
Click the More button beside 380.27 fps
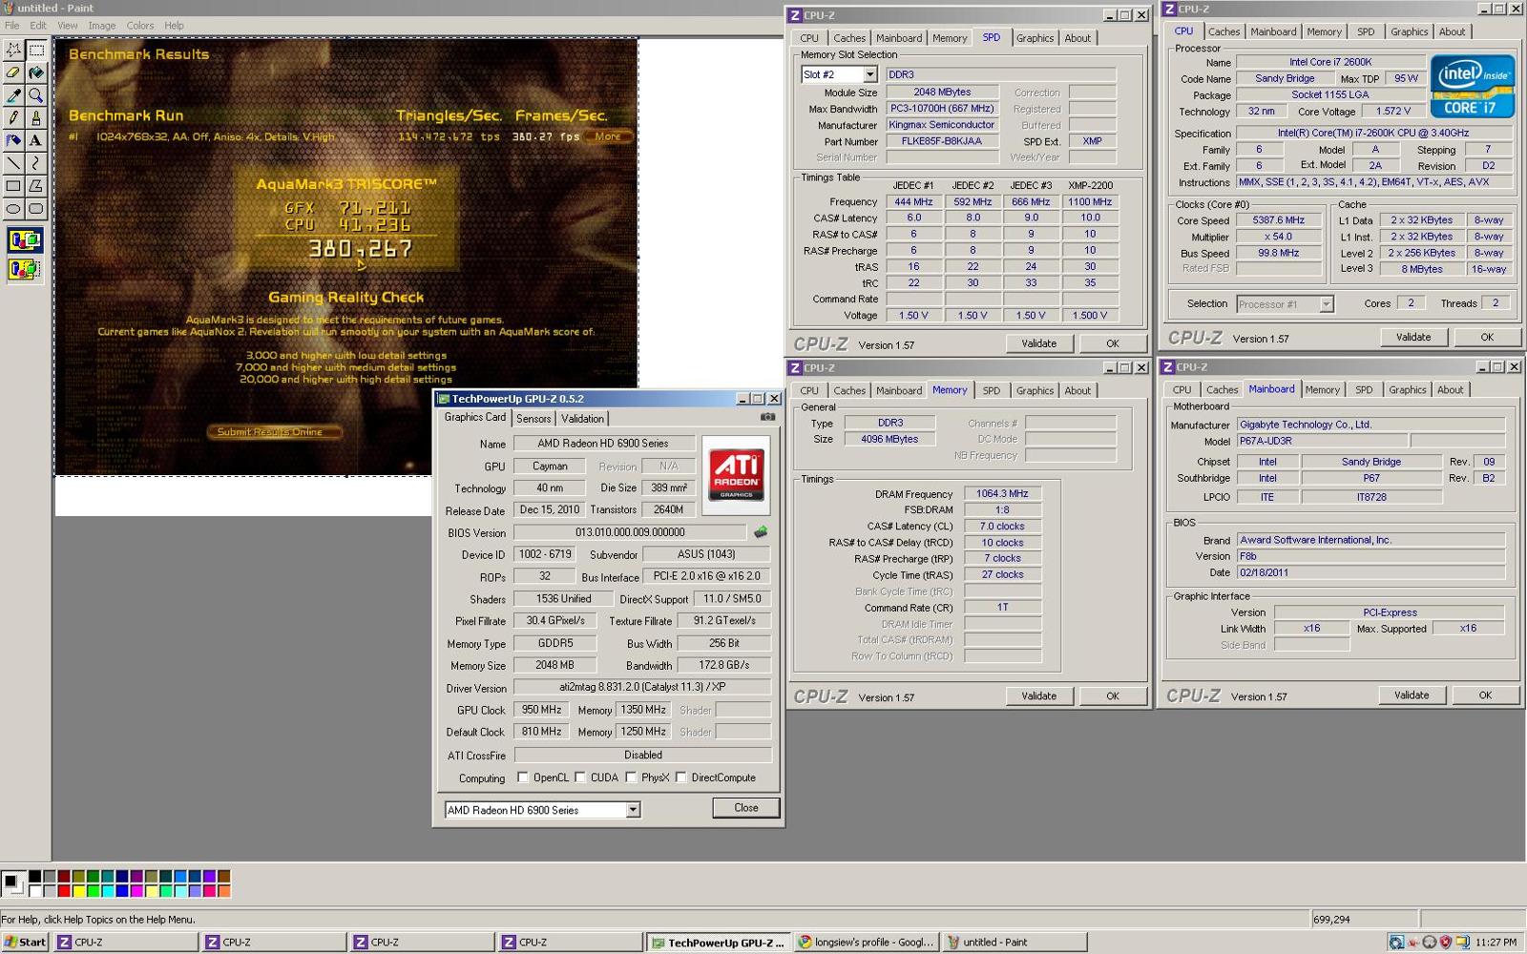(608, 136)
